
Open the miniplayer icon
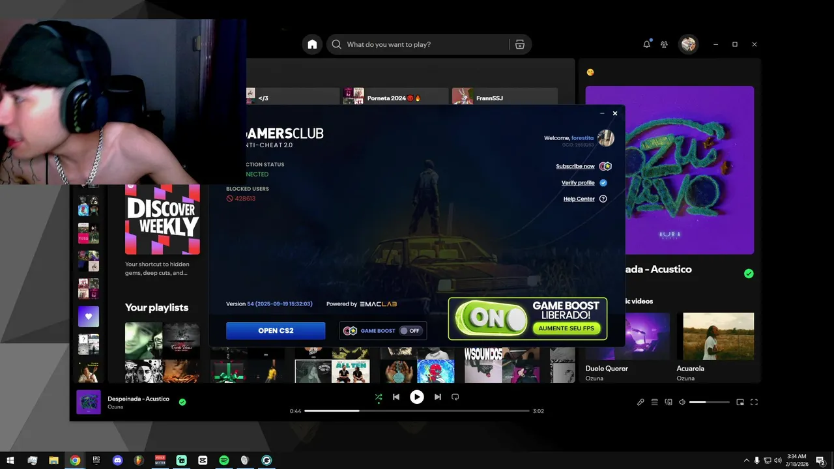(x=740, y=402)
